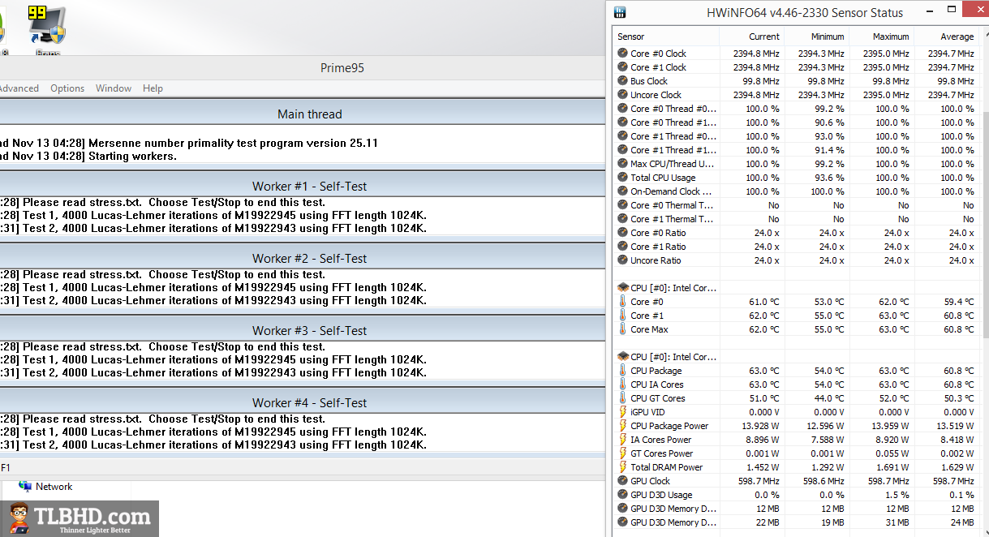Click the lightning icon beside GT Cores Power

622,453
